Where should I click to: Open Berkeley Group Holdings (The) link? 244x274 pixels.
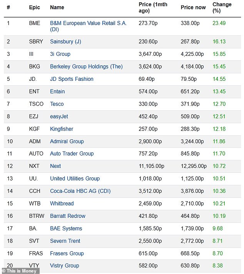point(86,67)
